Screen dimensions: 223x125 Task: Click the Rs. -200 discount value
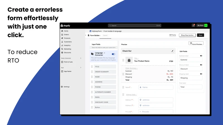(x=170, y=74)
